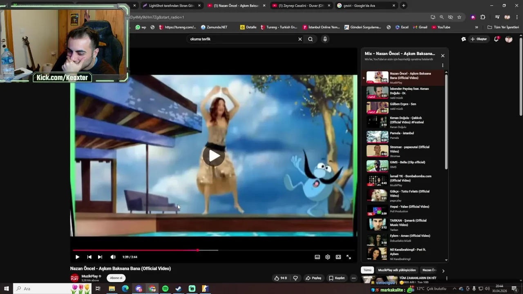Open the video in fullscreen
Image resolution: width=523 pixels, height=294 pixels.
[x=349, y=257]
